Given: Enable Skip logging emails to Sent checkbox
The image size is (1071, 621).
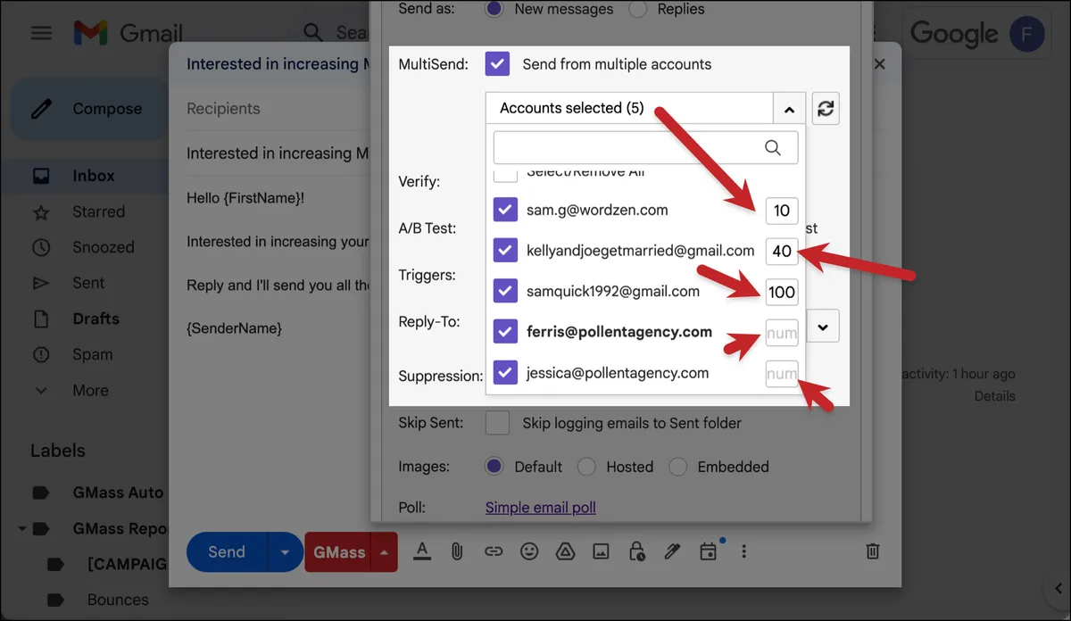Looking at the screenshot, I should click(x=497, y=422).
